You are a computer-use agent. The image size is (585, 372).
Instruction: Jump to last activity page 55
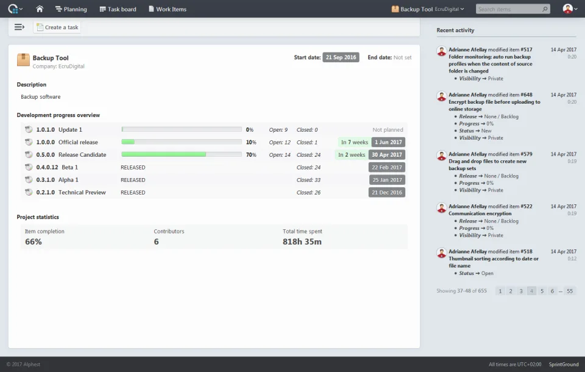570,291
